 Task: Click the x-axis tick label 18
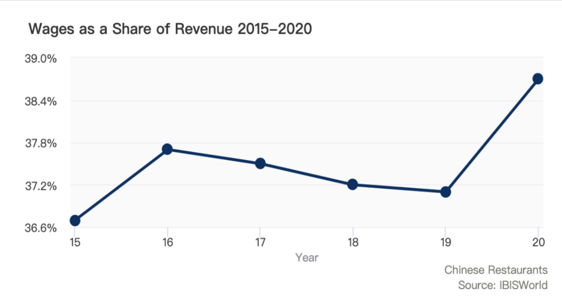click(353, 243)
